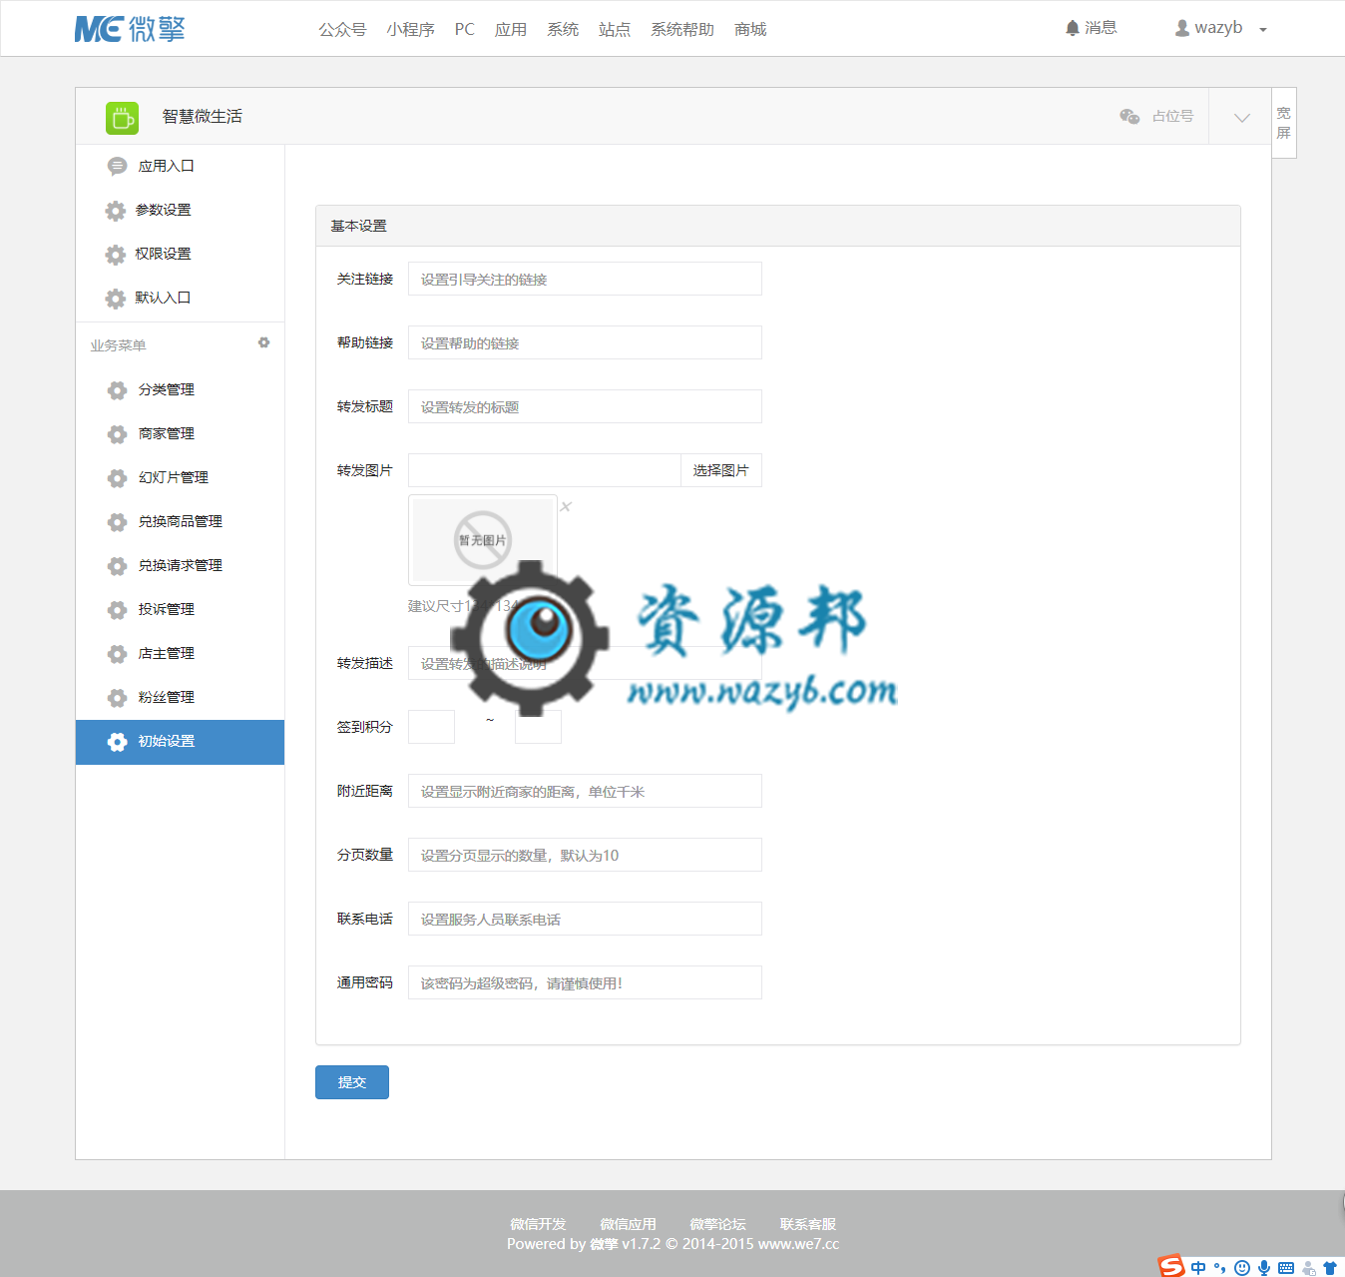
Task: Open the wazyb user dropdown caret
Action: 1263,30
